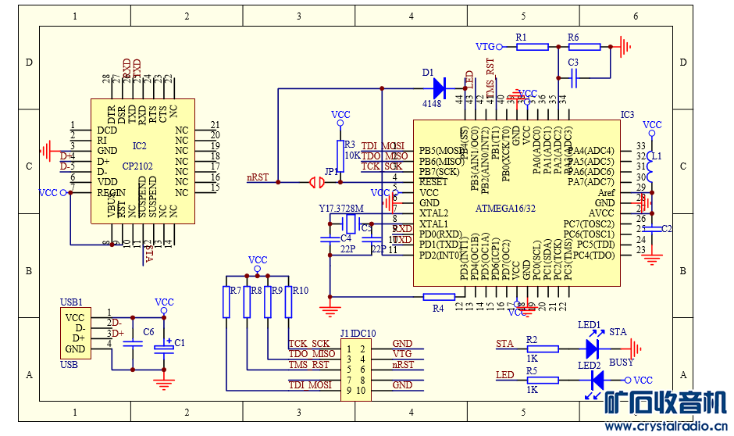Click the XTAL2 pin label

(x=433, y=213)
